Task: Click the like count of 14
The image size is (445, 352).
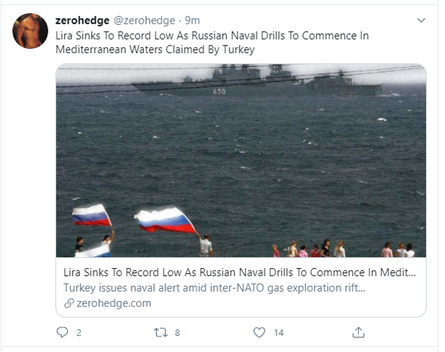Action: coord(278,333)
